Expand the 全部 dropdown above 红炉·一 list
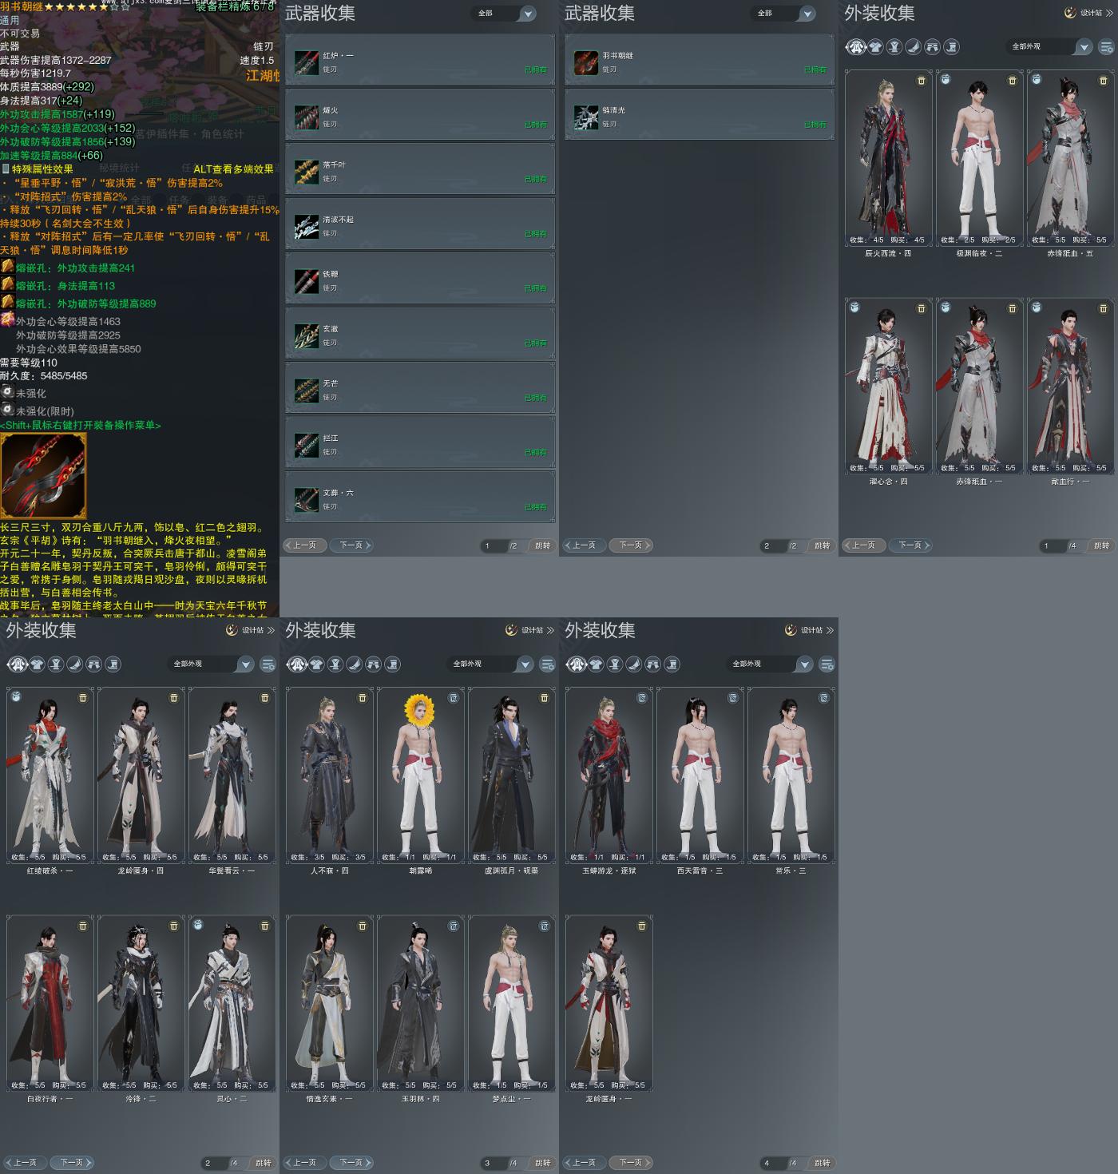 (505, 14)
